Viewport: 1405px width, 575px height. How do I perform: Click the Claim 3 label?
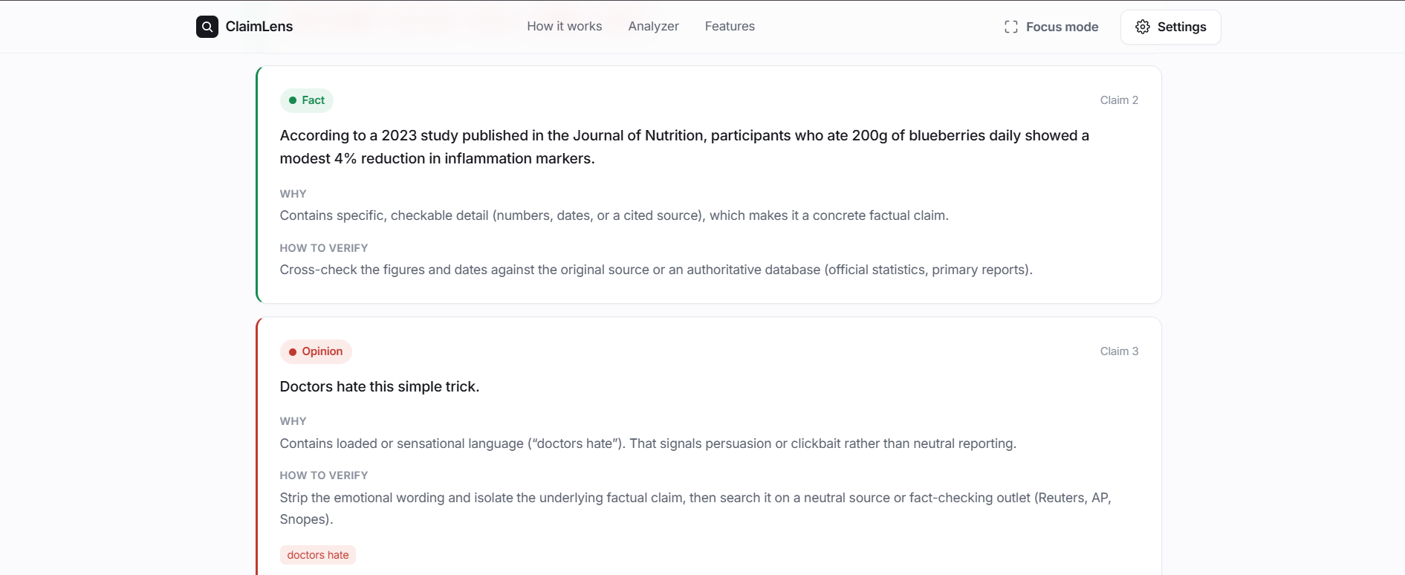tap(1119, 351)
